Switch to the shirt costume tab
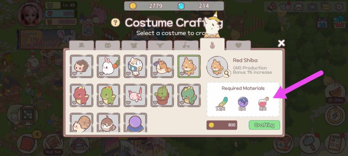Viewport: 348px width, 156px height. click(x=134, y=45)
